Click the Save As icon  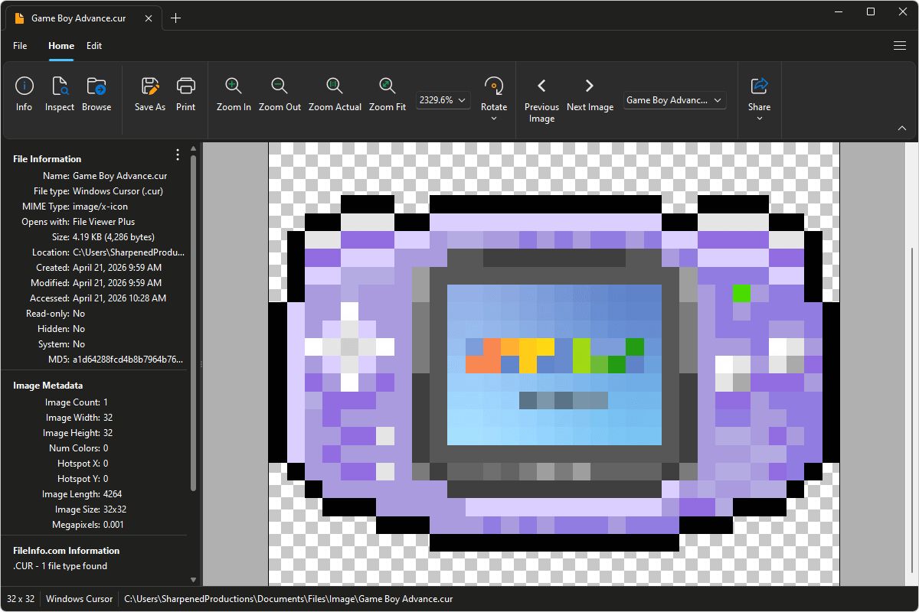click(x=150, y=86)
